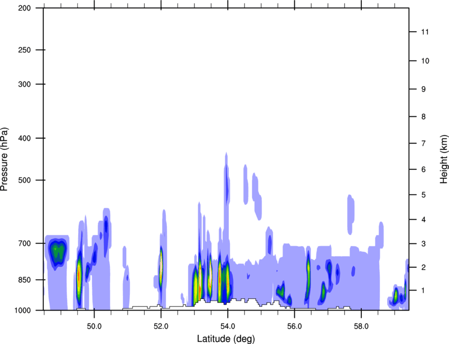The height and width of the screenshot is (344, 449).
Task: Click the 700 pressure tick label
Action: [x=24, y=243]
